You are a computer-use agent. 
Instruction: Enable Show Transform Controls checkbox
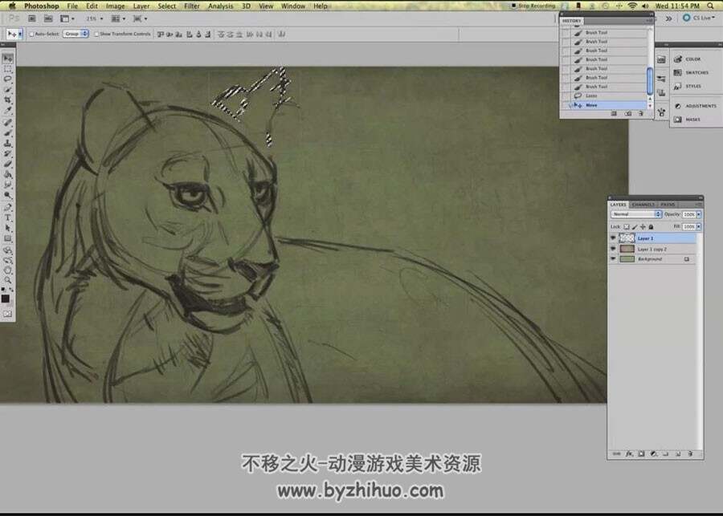point(96,34)
